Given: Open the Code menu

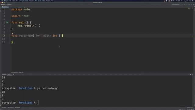Looking at the screenshot, I should (x=27, y=1).
